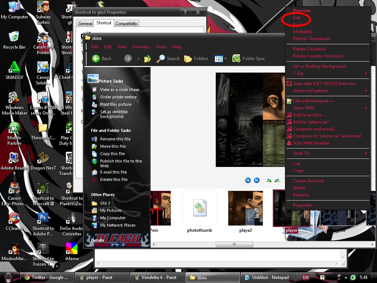This screenshot has height=283, width=377.
Task: Rotate image clockwise icon in filmstrip
Action: pyautogui.click(x=269, y=180)
